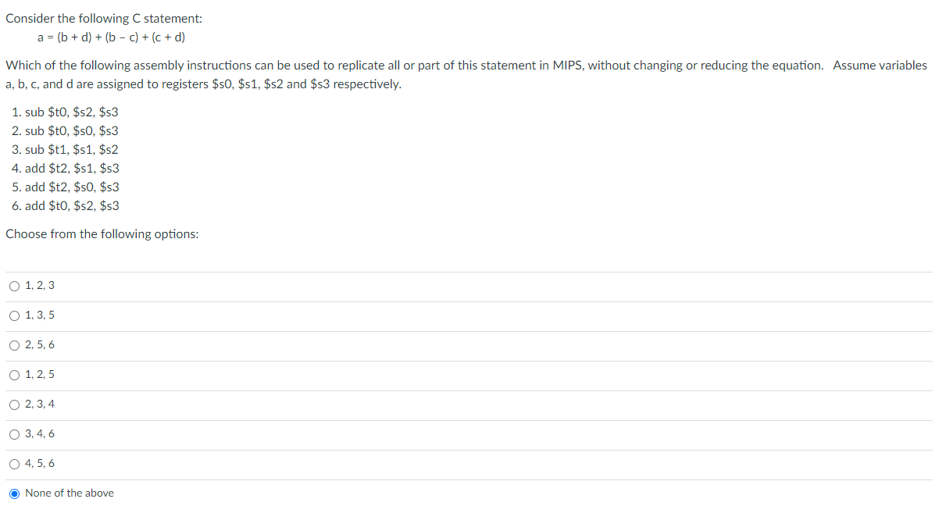This screenshot has height=531, width=939.
Task: Click the instruction add $t2, $s1, $s3
Action: 66,168
